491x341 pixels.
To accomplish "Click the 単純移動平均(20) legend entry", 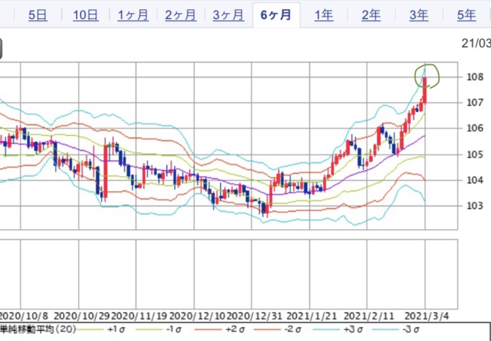I will [x=38, y=330].
